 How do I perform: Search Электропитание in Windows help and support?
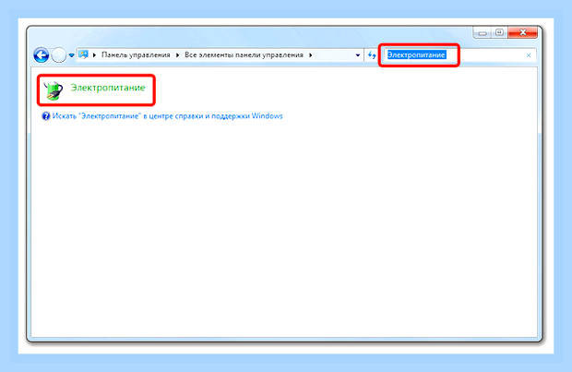click(167, 116)
